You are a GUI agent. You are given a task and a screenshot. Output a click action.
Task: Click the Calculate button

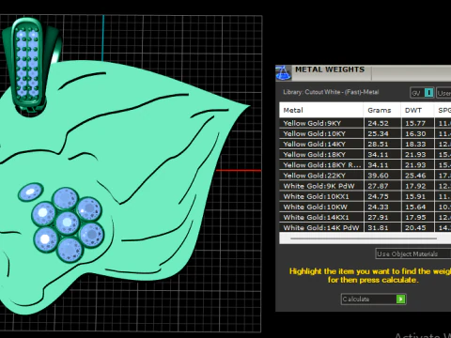tap(373, 299)
